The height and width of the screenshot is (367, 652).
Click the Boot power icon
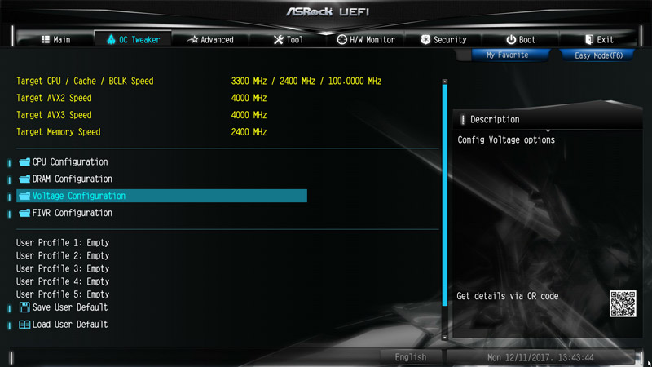click(511, 39)
